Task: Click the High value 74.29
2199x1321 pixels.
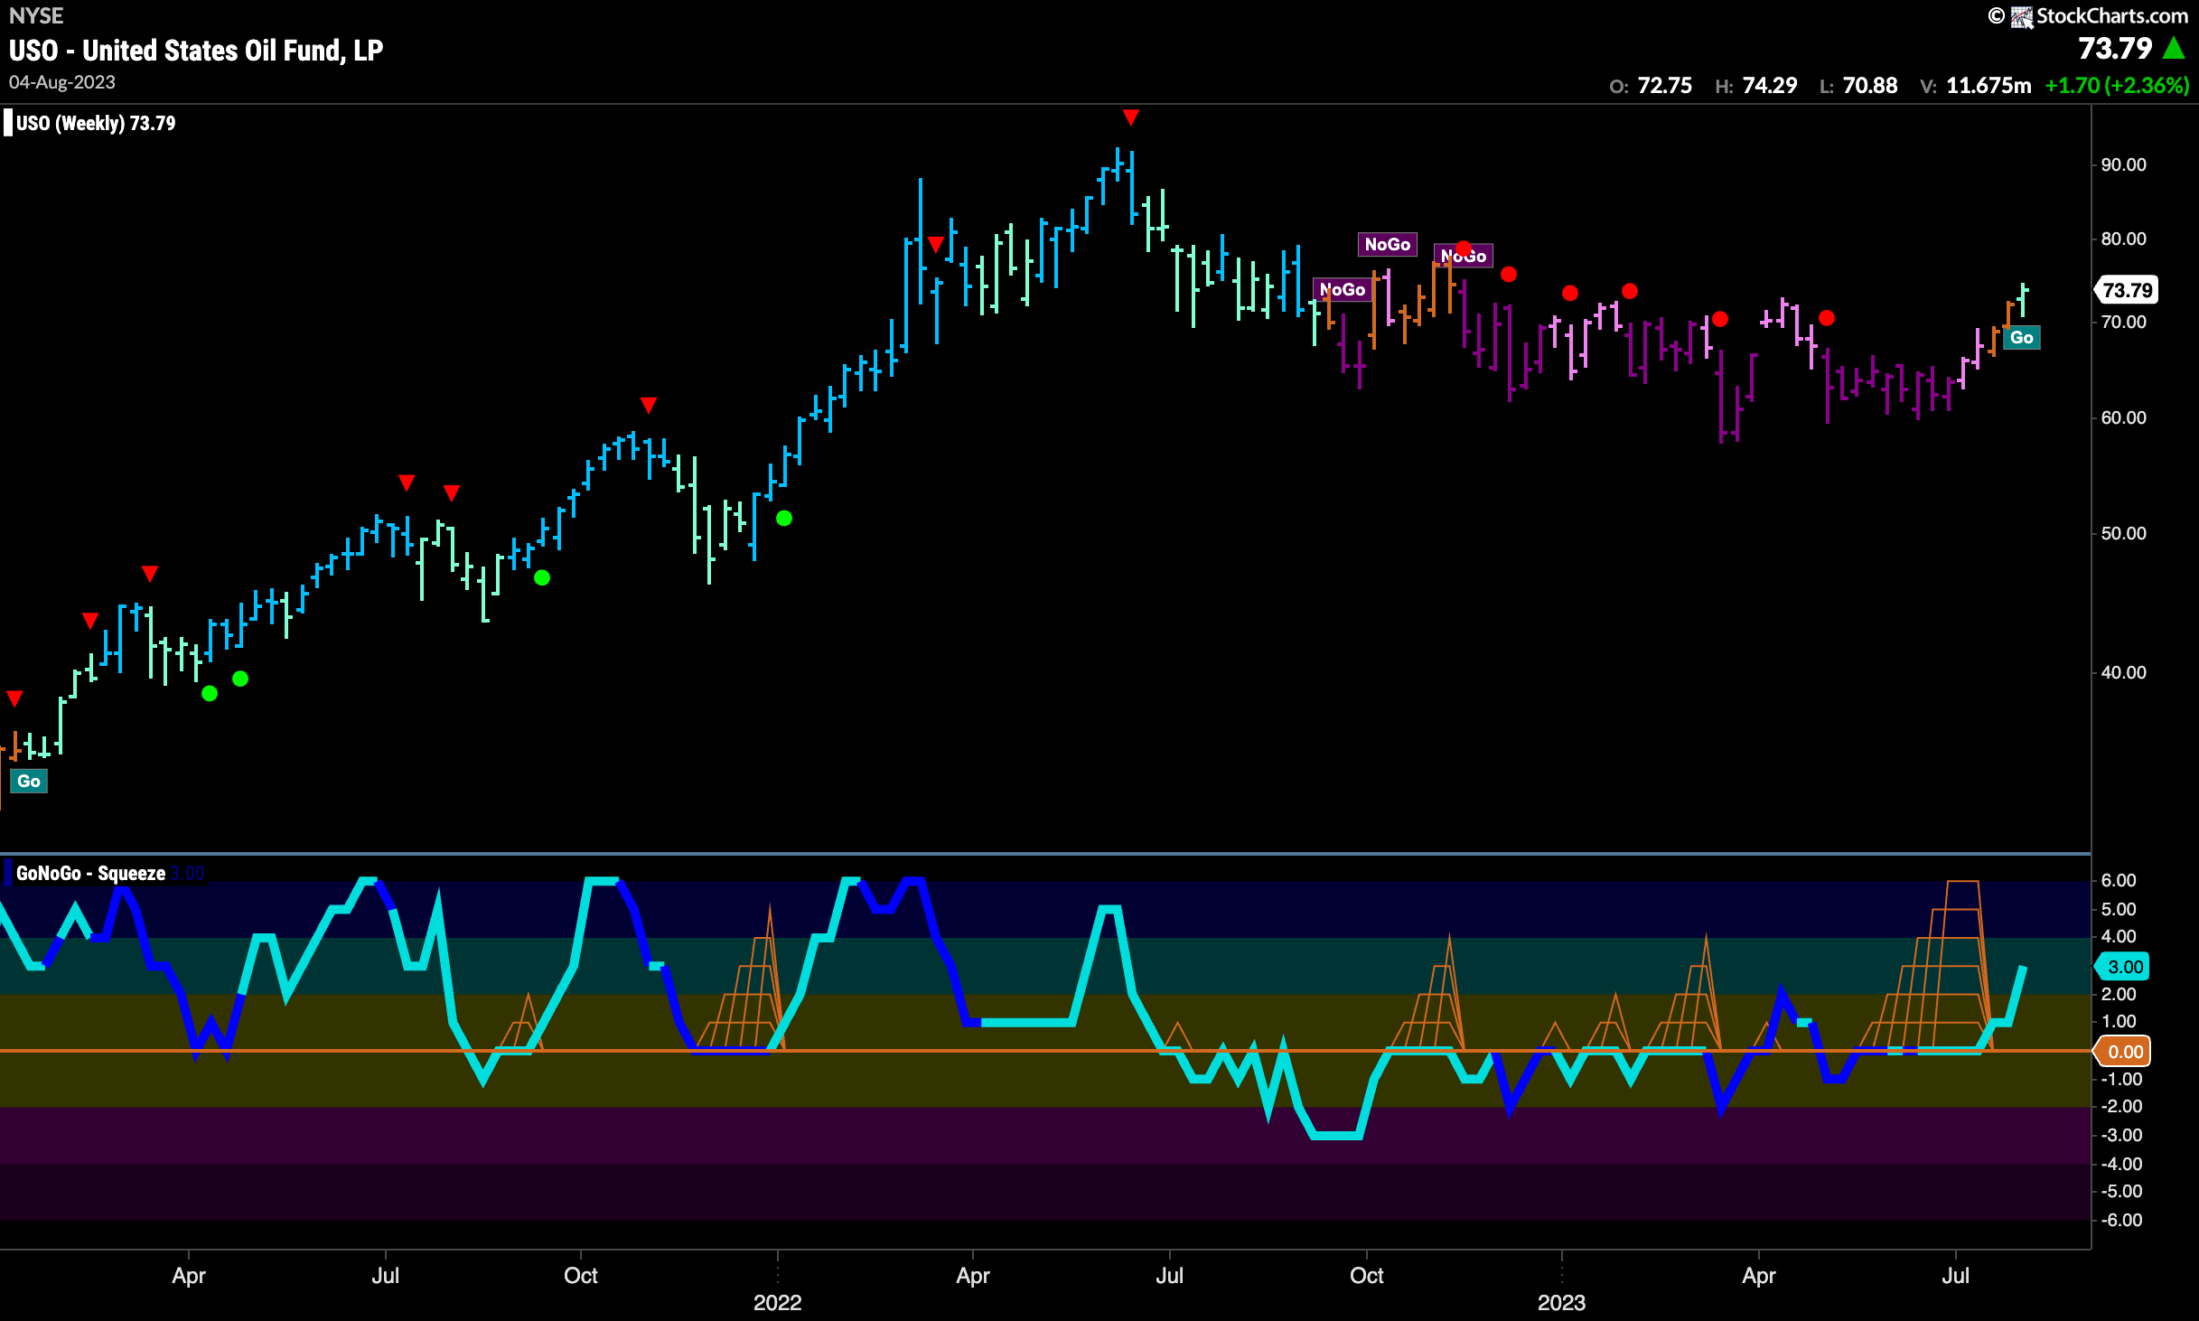Action: [x=1770, y=86]
